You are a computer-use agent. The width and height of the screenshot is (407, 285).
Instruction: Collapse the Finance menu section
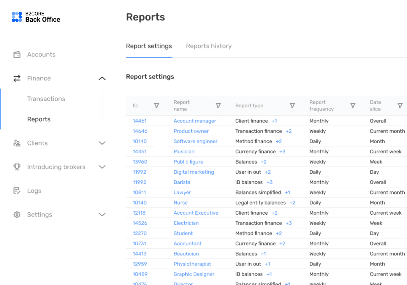point(102,78)
